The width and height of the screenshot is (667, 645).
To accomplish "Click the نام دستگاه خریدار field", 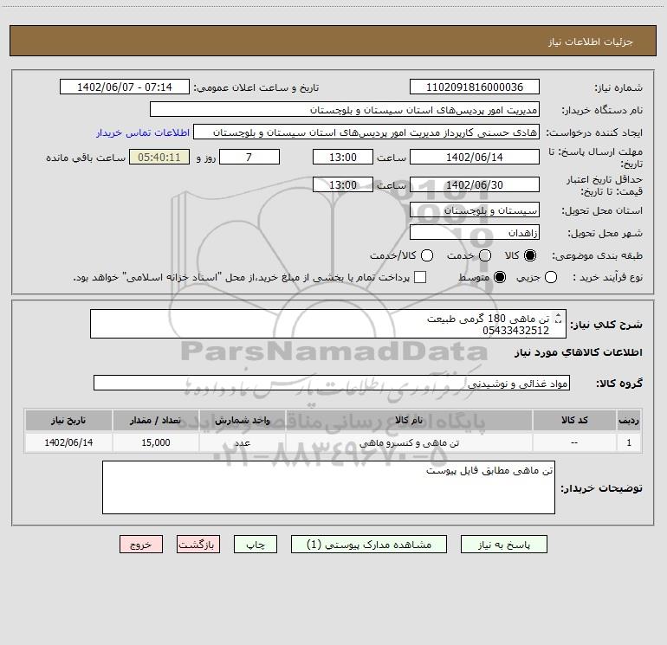I will [345, 109].
